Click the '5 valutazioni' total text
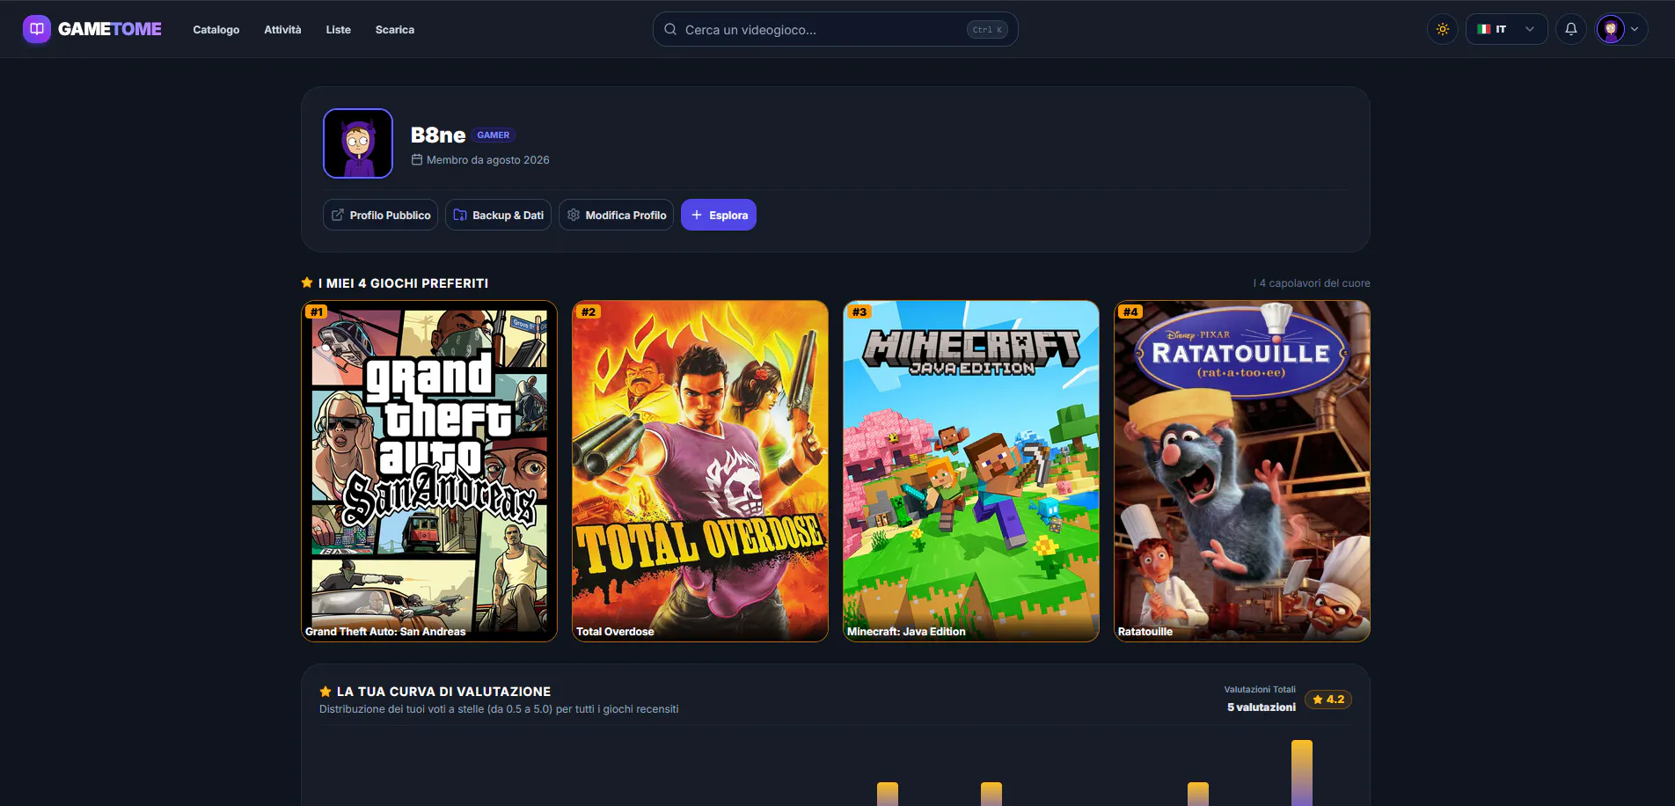The image size is (1675, 806). 1262,707
